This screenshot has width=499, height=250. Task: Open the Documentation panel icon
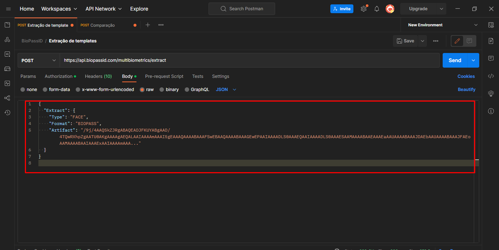point(491,41)
